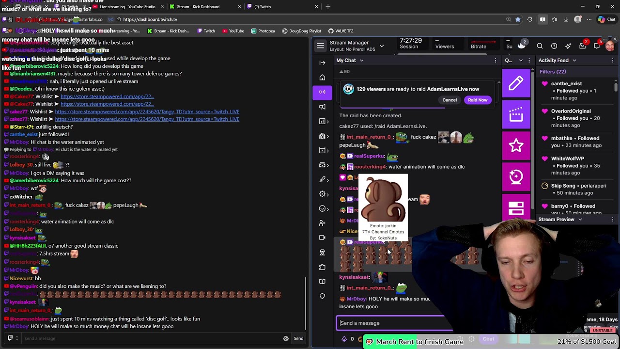Image resolution: width=620 pixels, height=349 pixels.
Task: Click the Activity Feed scrollbar
Action: (x=616, y=86)
